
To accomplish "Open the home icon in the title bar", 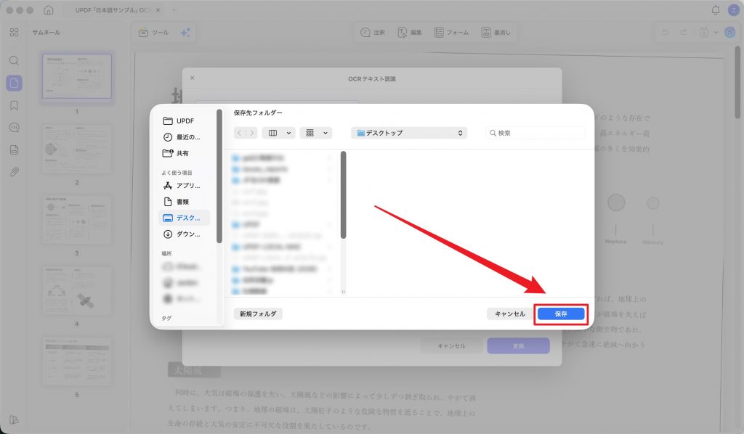I will coord(49,10).
